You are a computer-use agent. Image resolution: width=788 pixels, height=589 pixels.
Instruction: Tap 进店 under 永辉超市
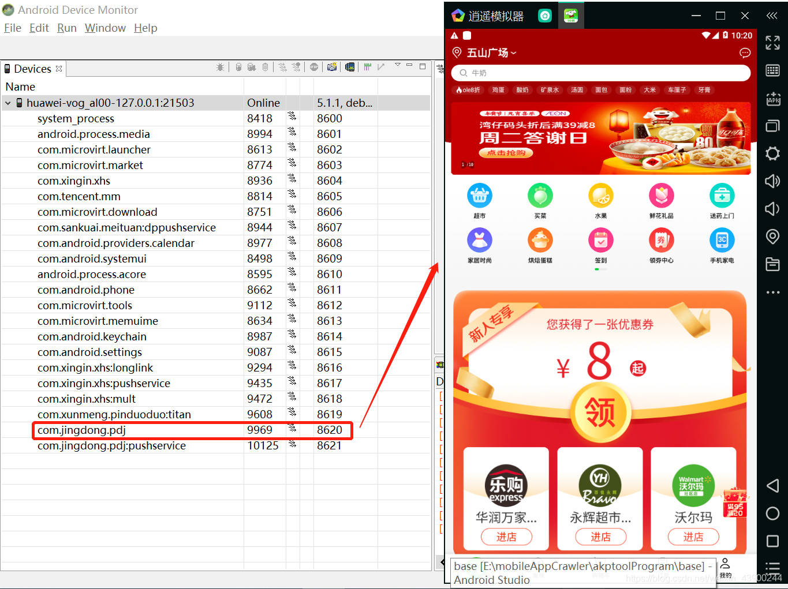point(600,537)
